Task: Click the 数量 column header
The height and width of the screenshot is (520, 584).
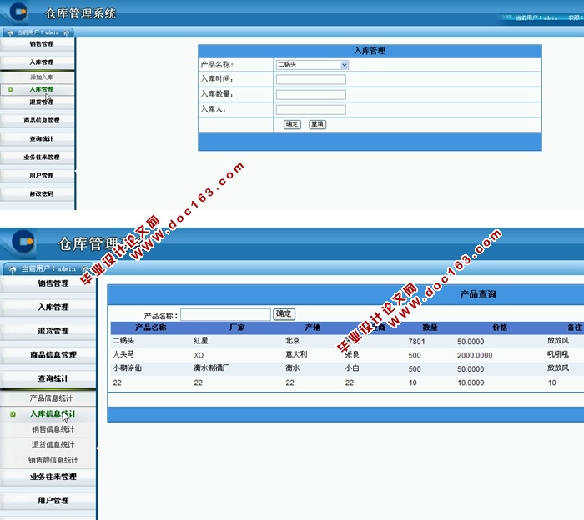Action: pos(430,327)
